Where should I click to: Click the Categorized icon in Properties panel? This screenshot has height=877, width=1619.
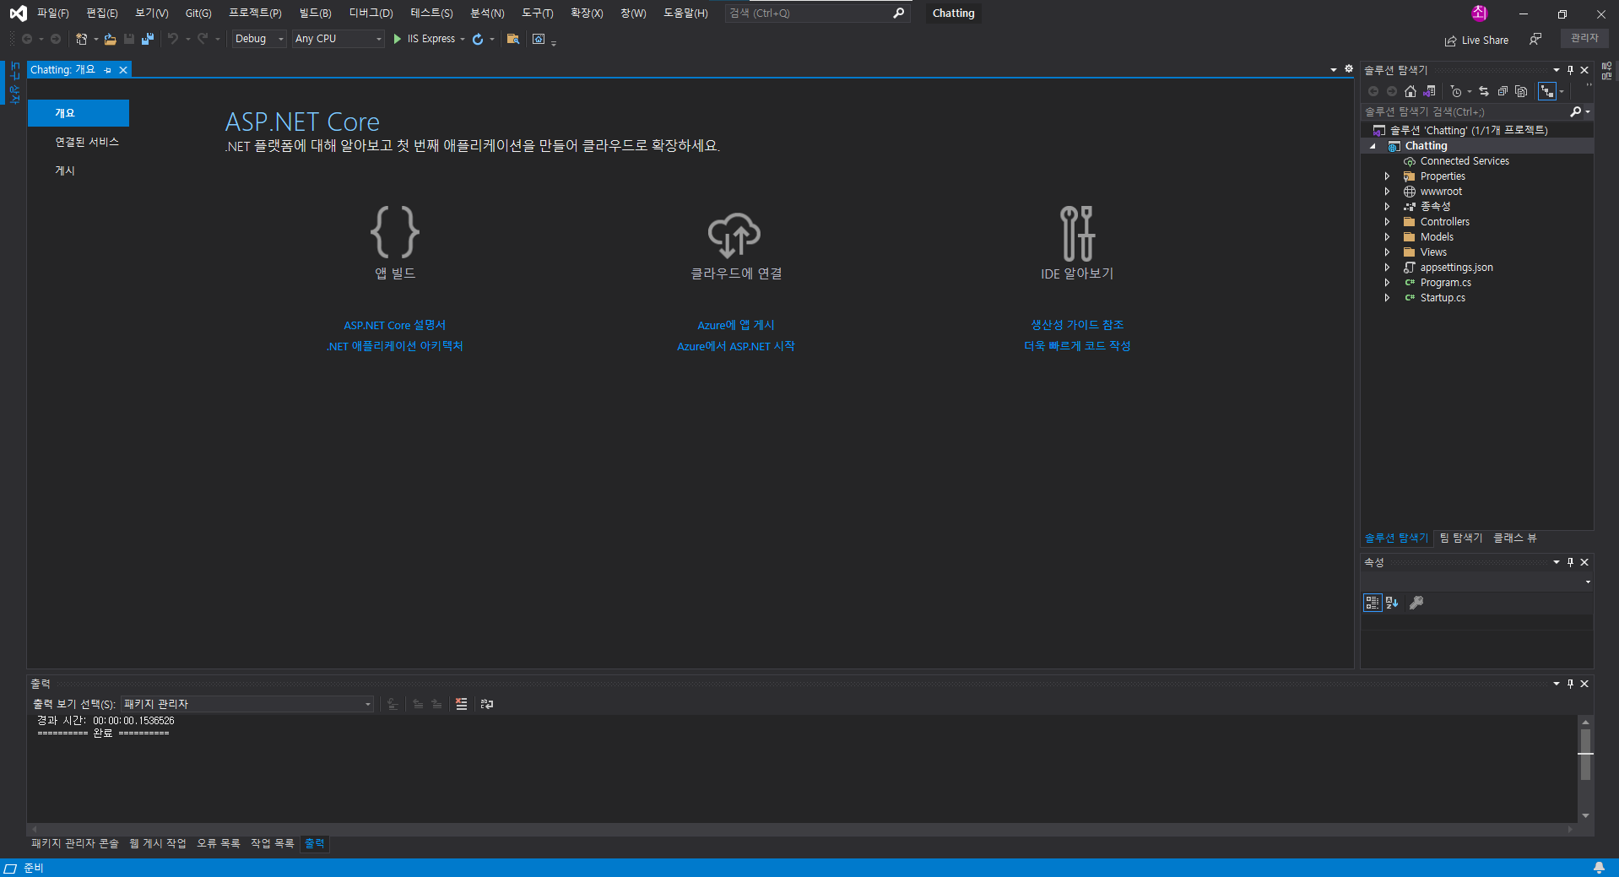point(1373,603)
